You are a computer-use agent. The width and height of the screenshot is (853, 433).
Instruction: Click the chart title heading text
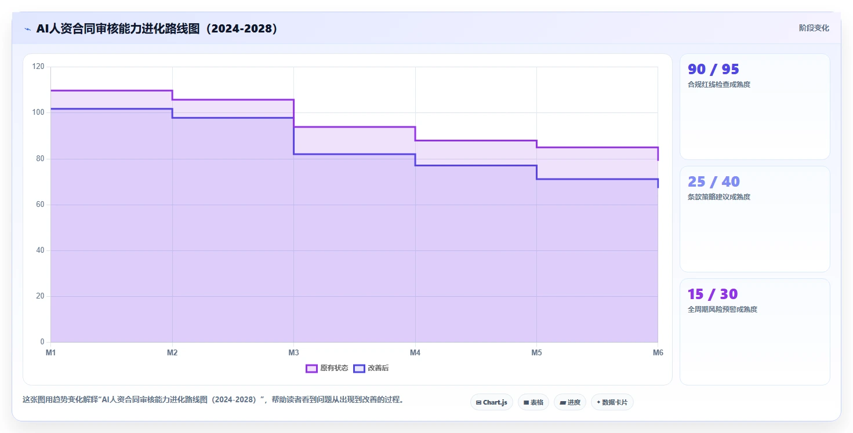(157, 28)
